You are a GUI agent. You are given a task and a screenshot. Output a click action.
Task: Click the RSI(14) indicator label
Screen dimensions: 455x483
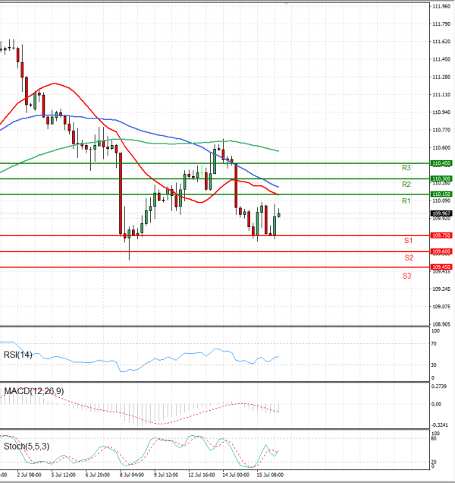click(18, 355)
